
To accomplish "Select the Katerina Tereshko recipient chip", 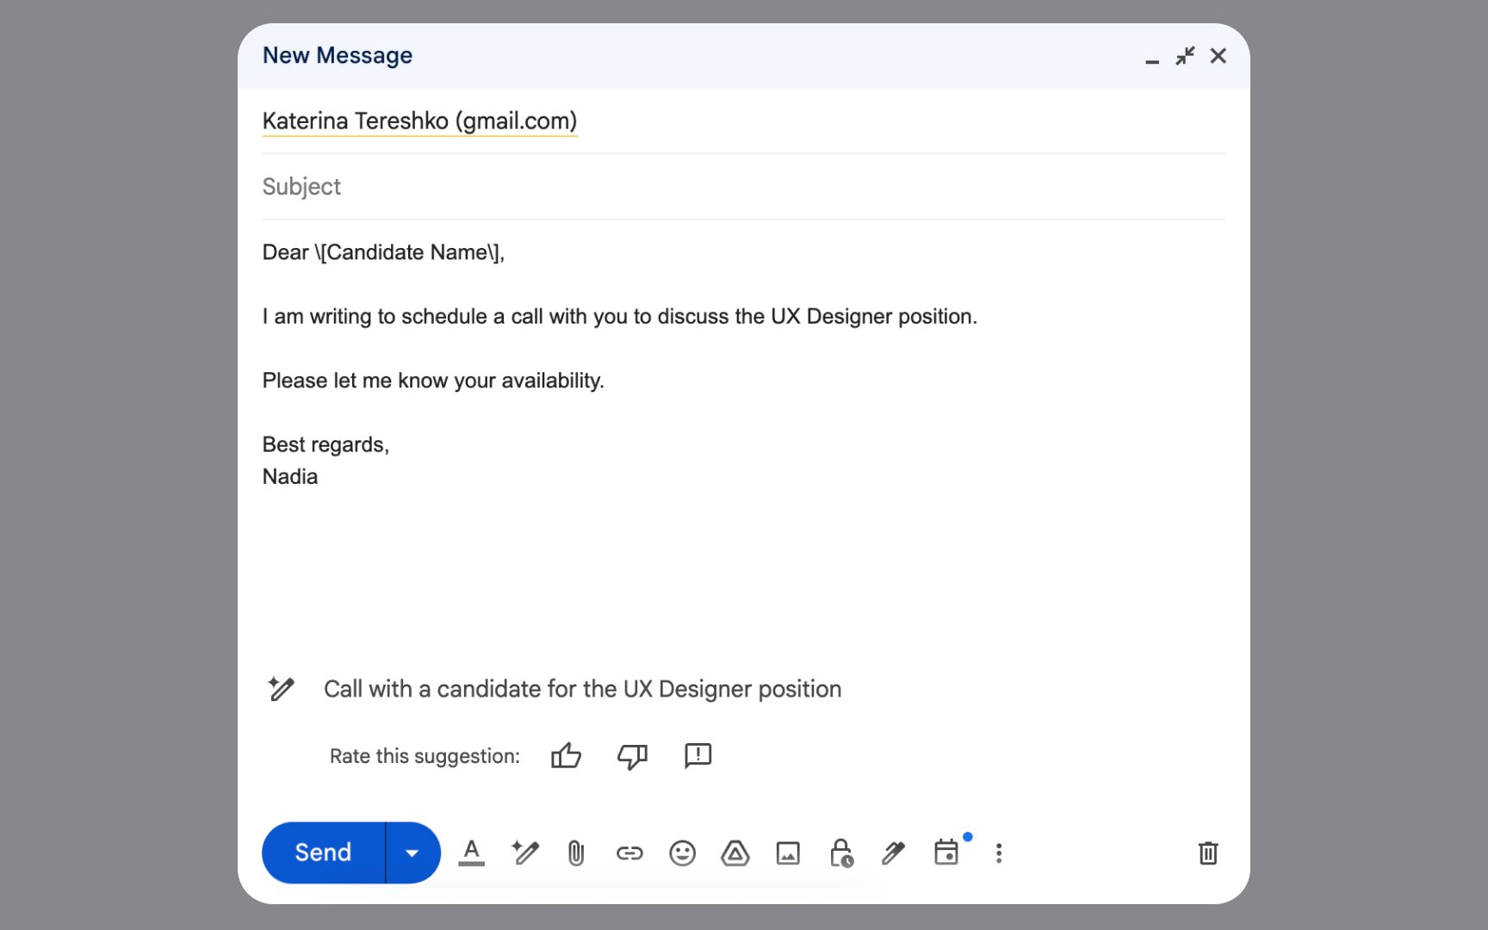I will (419, 121).
